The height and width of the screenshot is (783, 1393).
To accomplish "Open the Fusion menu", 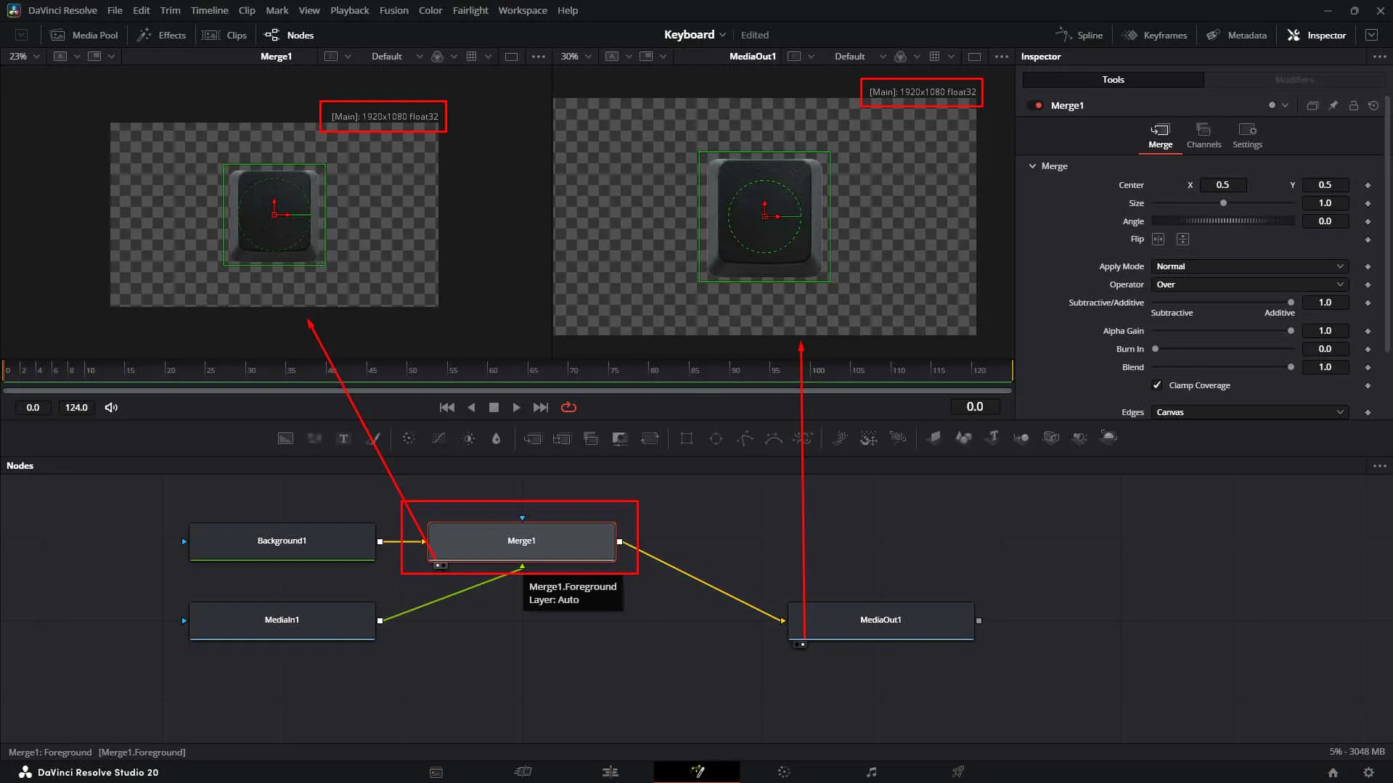I will (393, 11).
